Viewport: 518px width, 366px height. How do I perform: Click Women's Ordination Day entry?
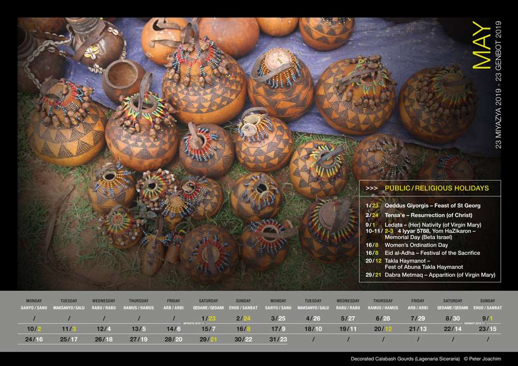(x=407, y=245)
